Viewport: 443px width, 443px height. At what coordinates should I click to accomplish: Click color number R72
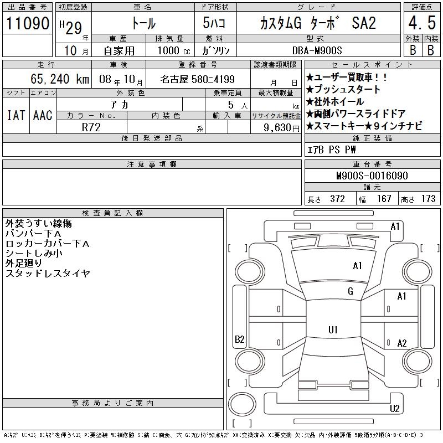pyautogui.click(x=91, y=127)
